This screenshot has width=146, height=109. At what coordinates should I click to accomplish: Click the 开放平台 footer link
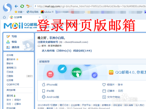[x=86, y=105]
